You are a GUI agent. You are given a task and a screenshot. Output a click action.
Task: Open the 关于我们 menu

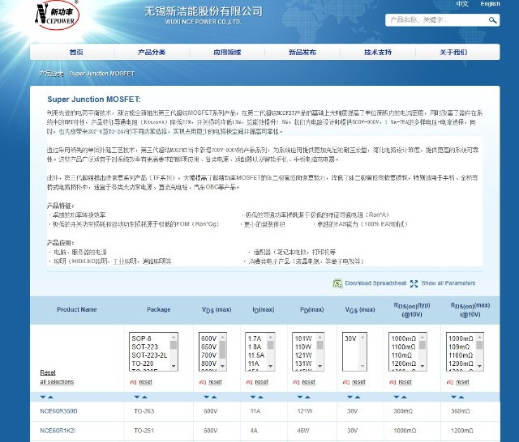[x=453, y=52]
